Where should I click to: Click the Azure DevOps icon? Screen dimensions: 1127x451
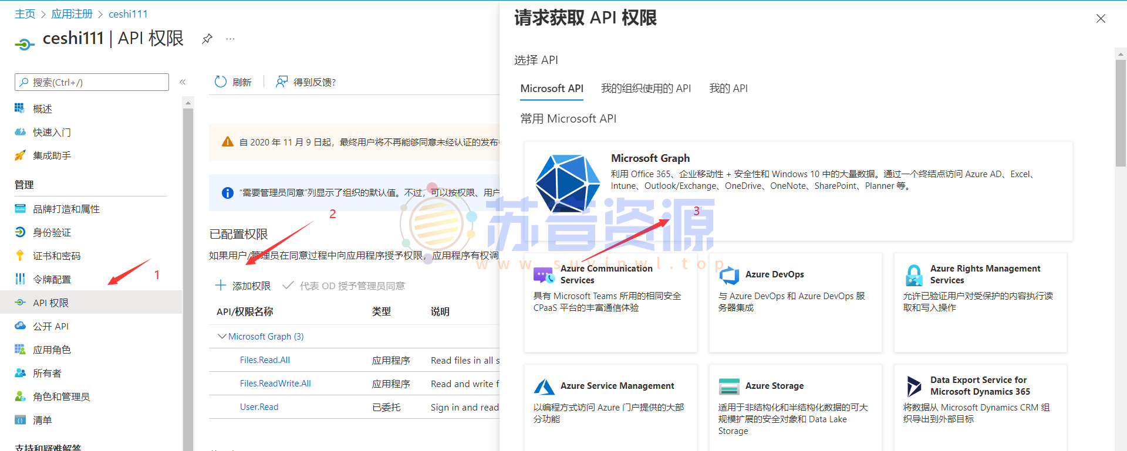pyautogui.click(x=729, y=274)
